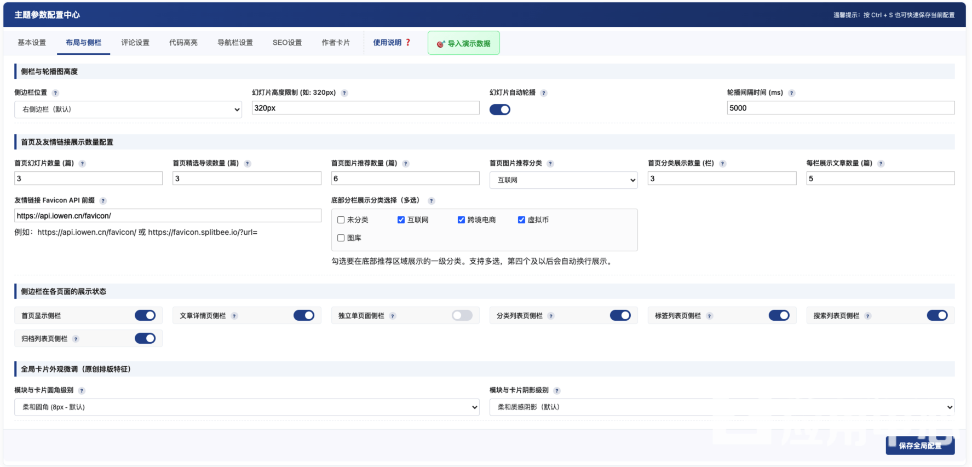This screenshot has width=972, height=467.
Task: Click 首页图片推荐数量 input showing 6
Action: pos(405,178)
